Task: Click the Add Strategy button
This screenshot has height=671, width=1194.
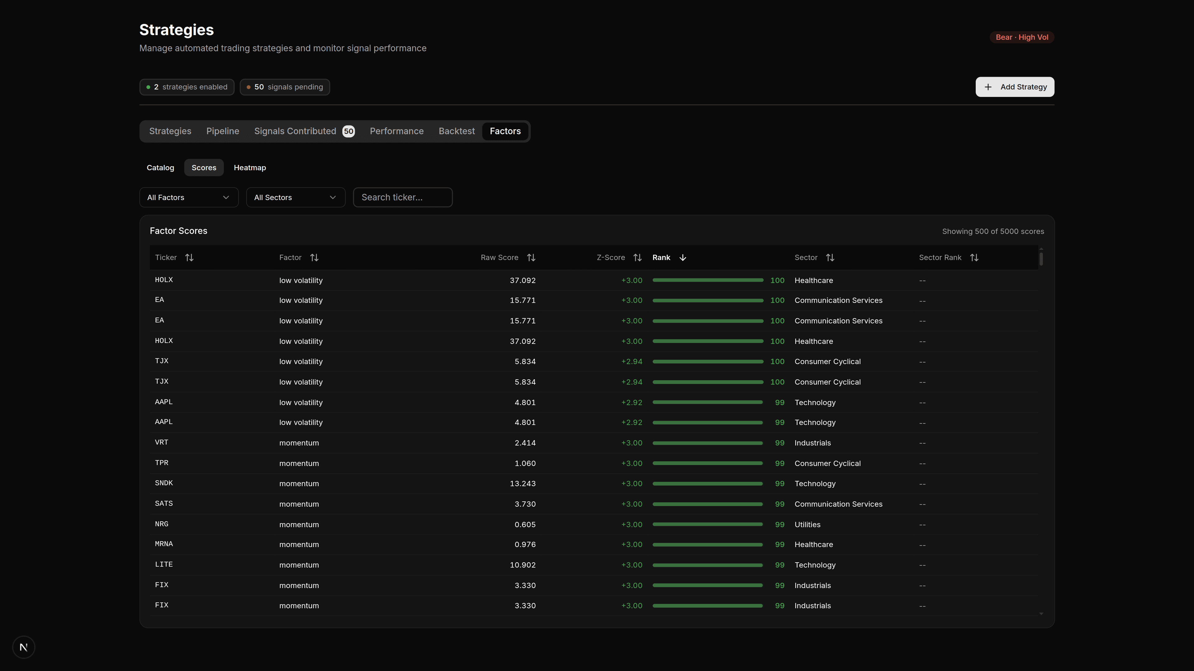Action: [x=1015, y=87]
